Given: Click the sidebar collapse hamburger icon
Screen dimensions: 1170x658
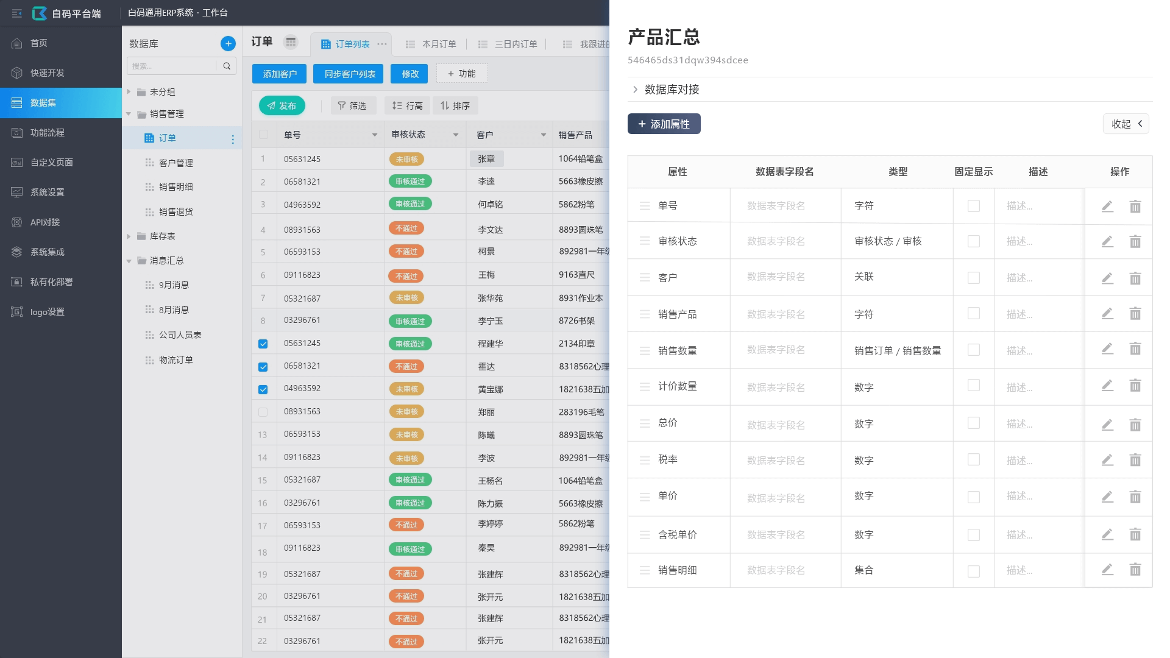Looking at the screenshot, I should click(16, 13).
